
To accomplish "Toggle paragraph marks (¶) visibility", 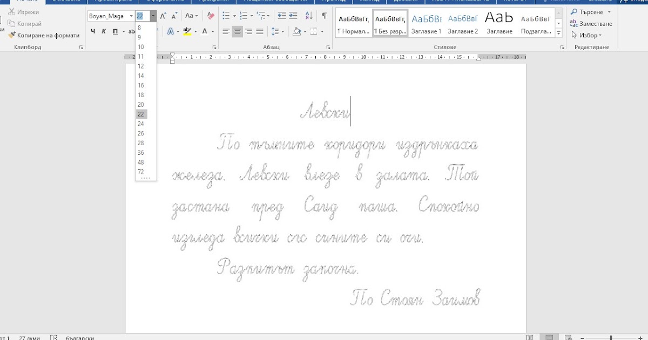I will click(x=324, y=16).
